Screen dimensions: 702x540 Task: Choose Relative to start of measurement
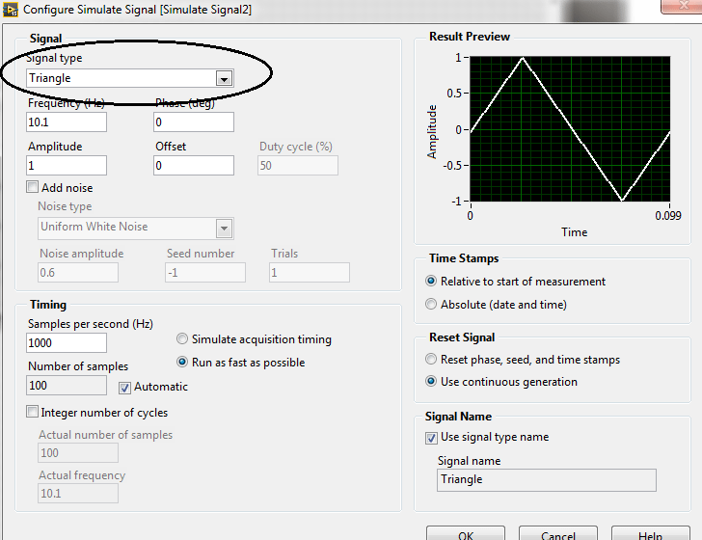(x=431, y=281)
